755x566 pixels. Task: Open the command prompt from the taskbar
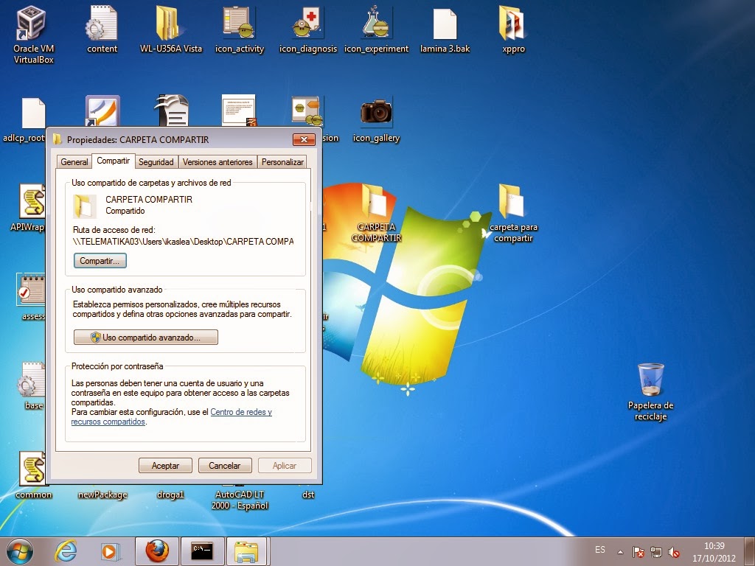tap(201, 551)
